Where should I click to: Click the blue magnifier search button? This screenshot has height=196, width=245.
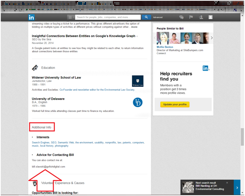[x=146, y=17]
